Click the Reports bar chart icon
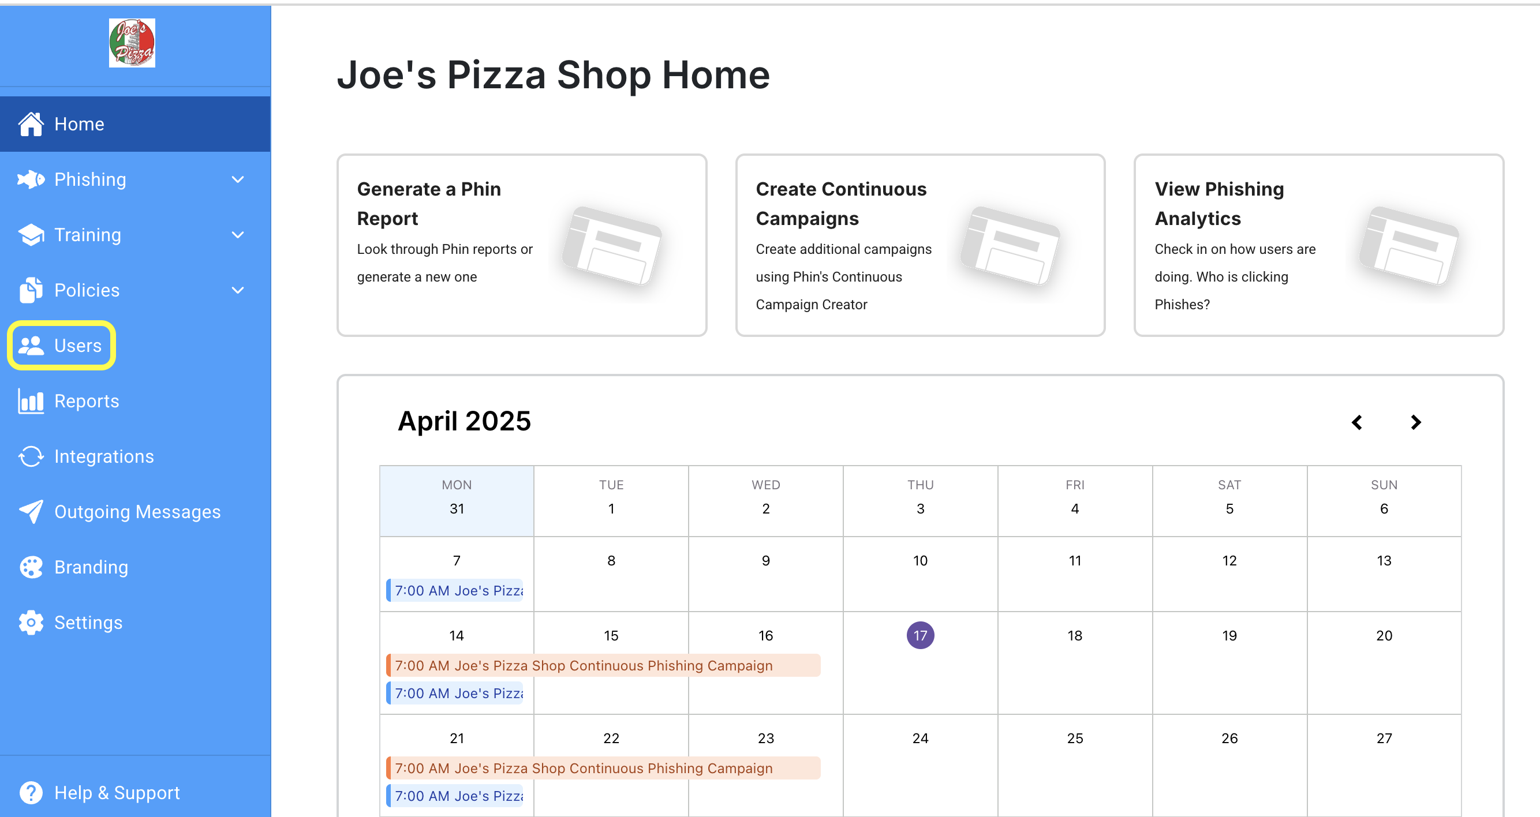The image size is (1540, 817). pyautogui.click(x=31, y=401)
